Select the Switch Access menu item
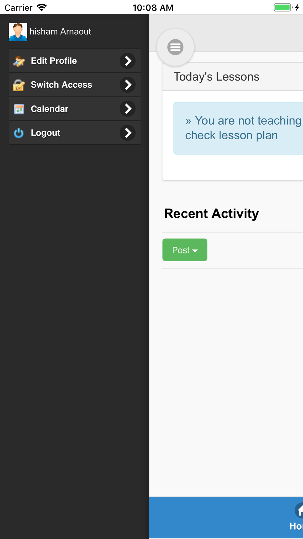This screenshot has width=303, height=539. pyautogui.click(x=75, y=85)
